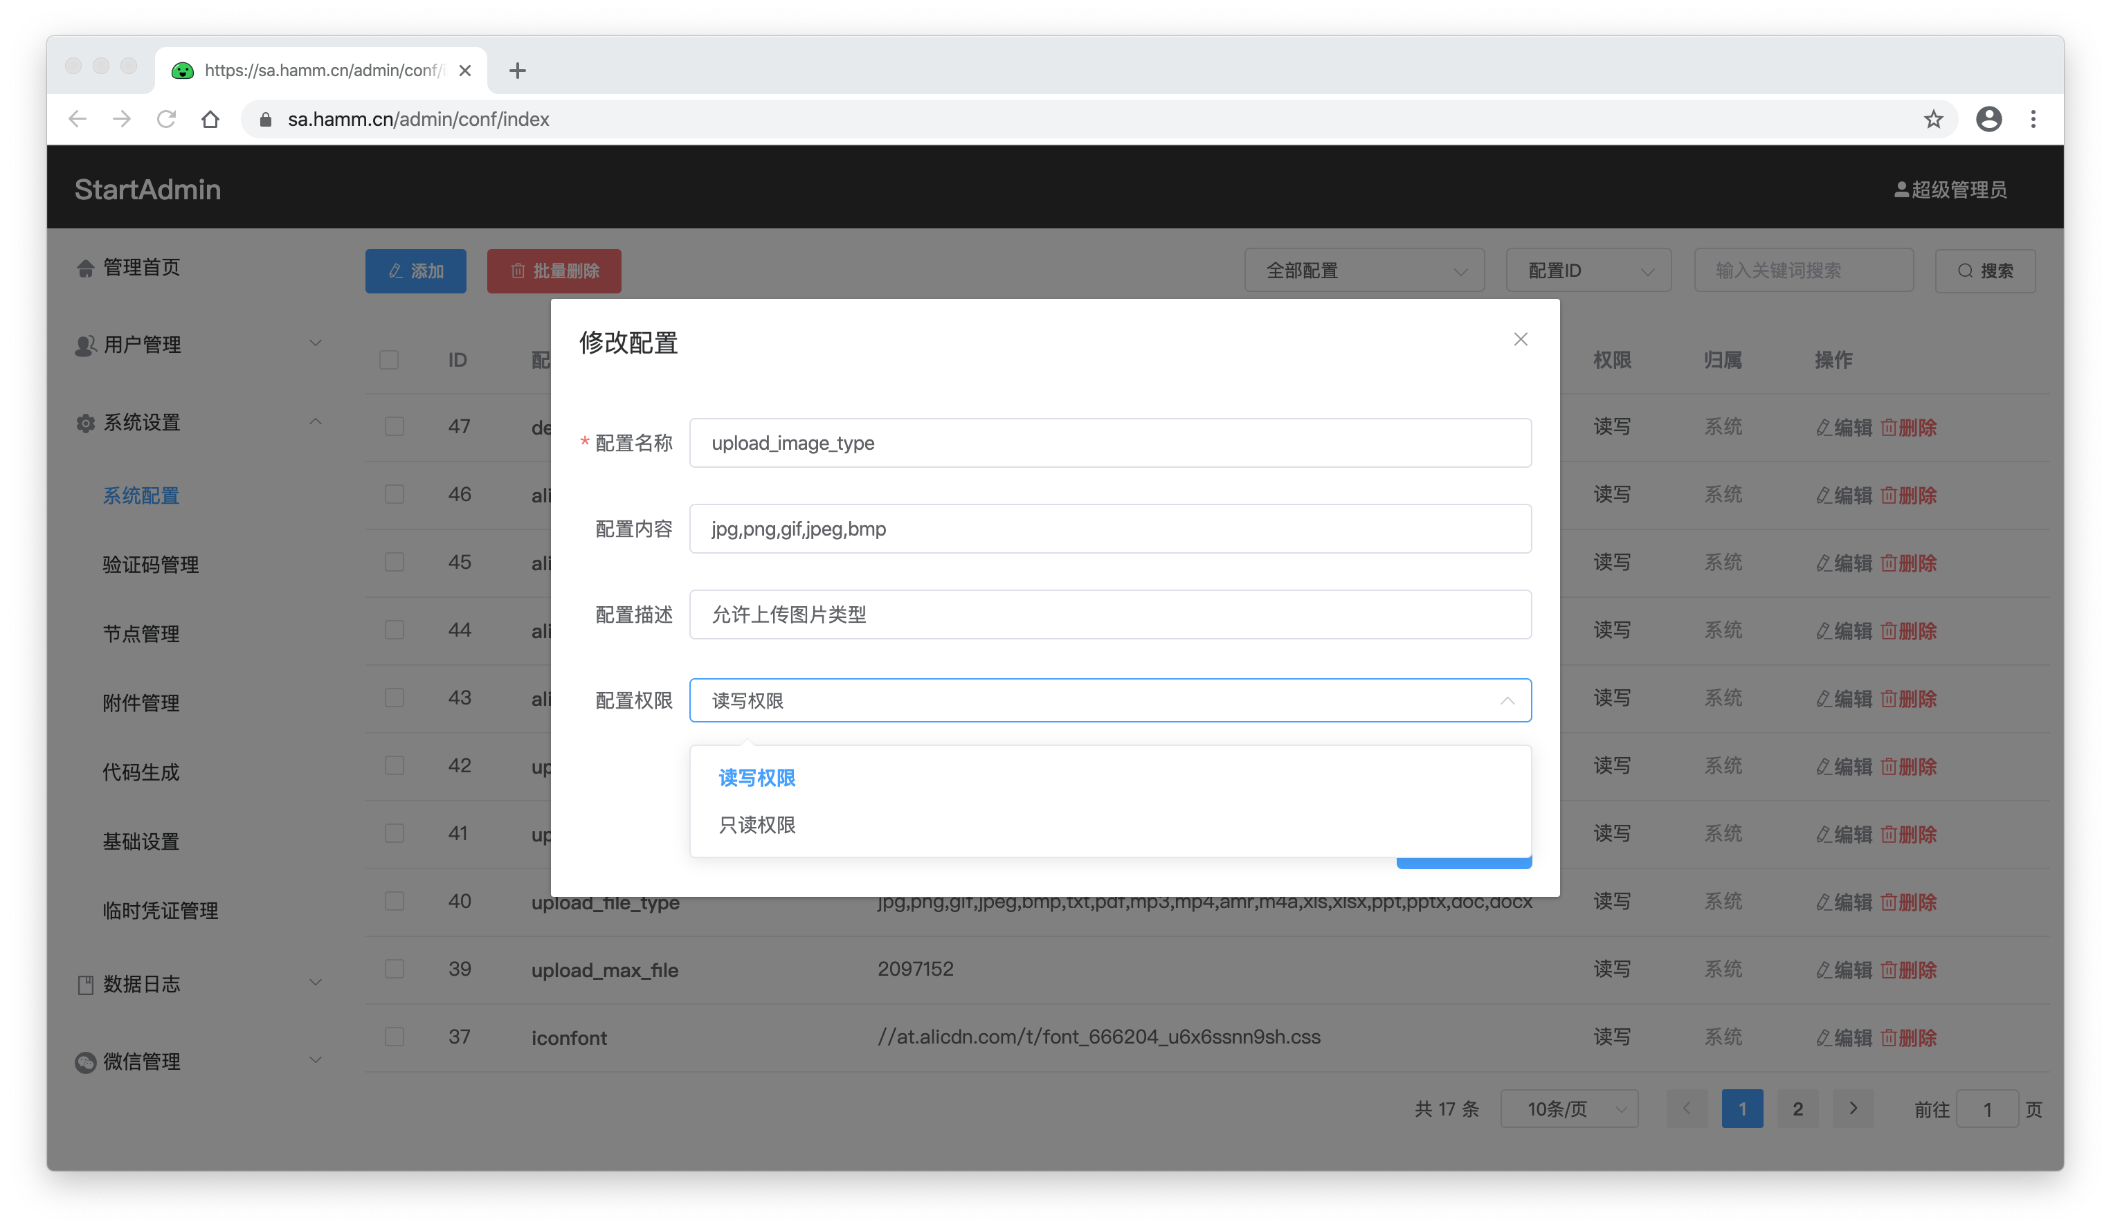Close the sa.hamm.cn browser tab
The image size is (2111, 1229).
(x=465, y=71)
